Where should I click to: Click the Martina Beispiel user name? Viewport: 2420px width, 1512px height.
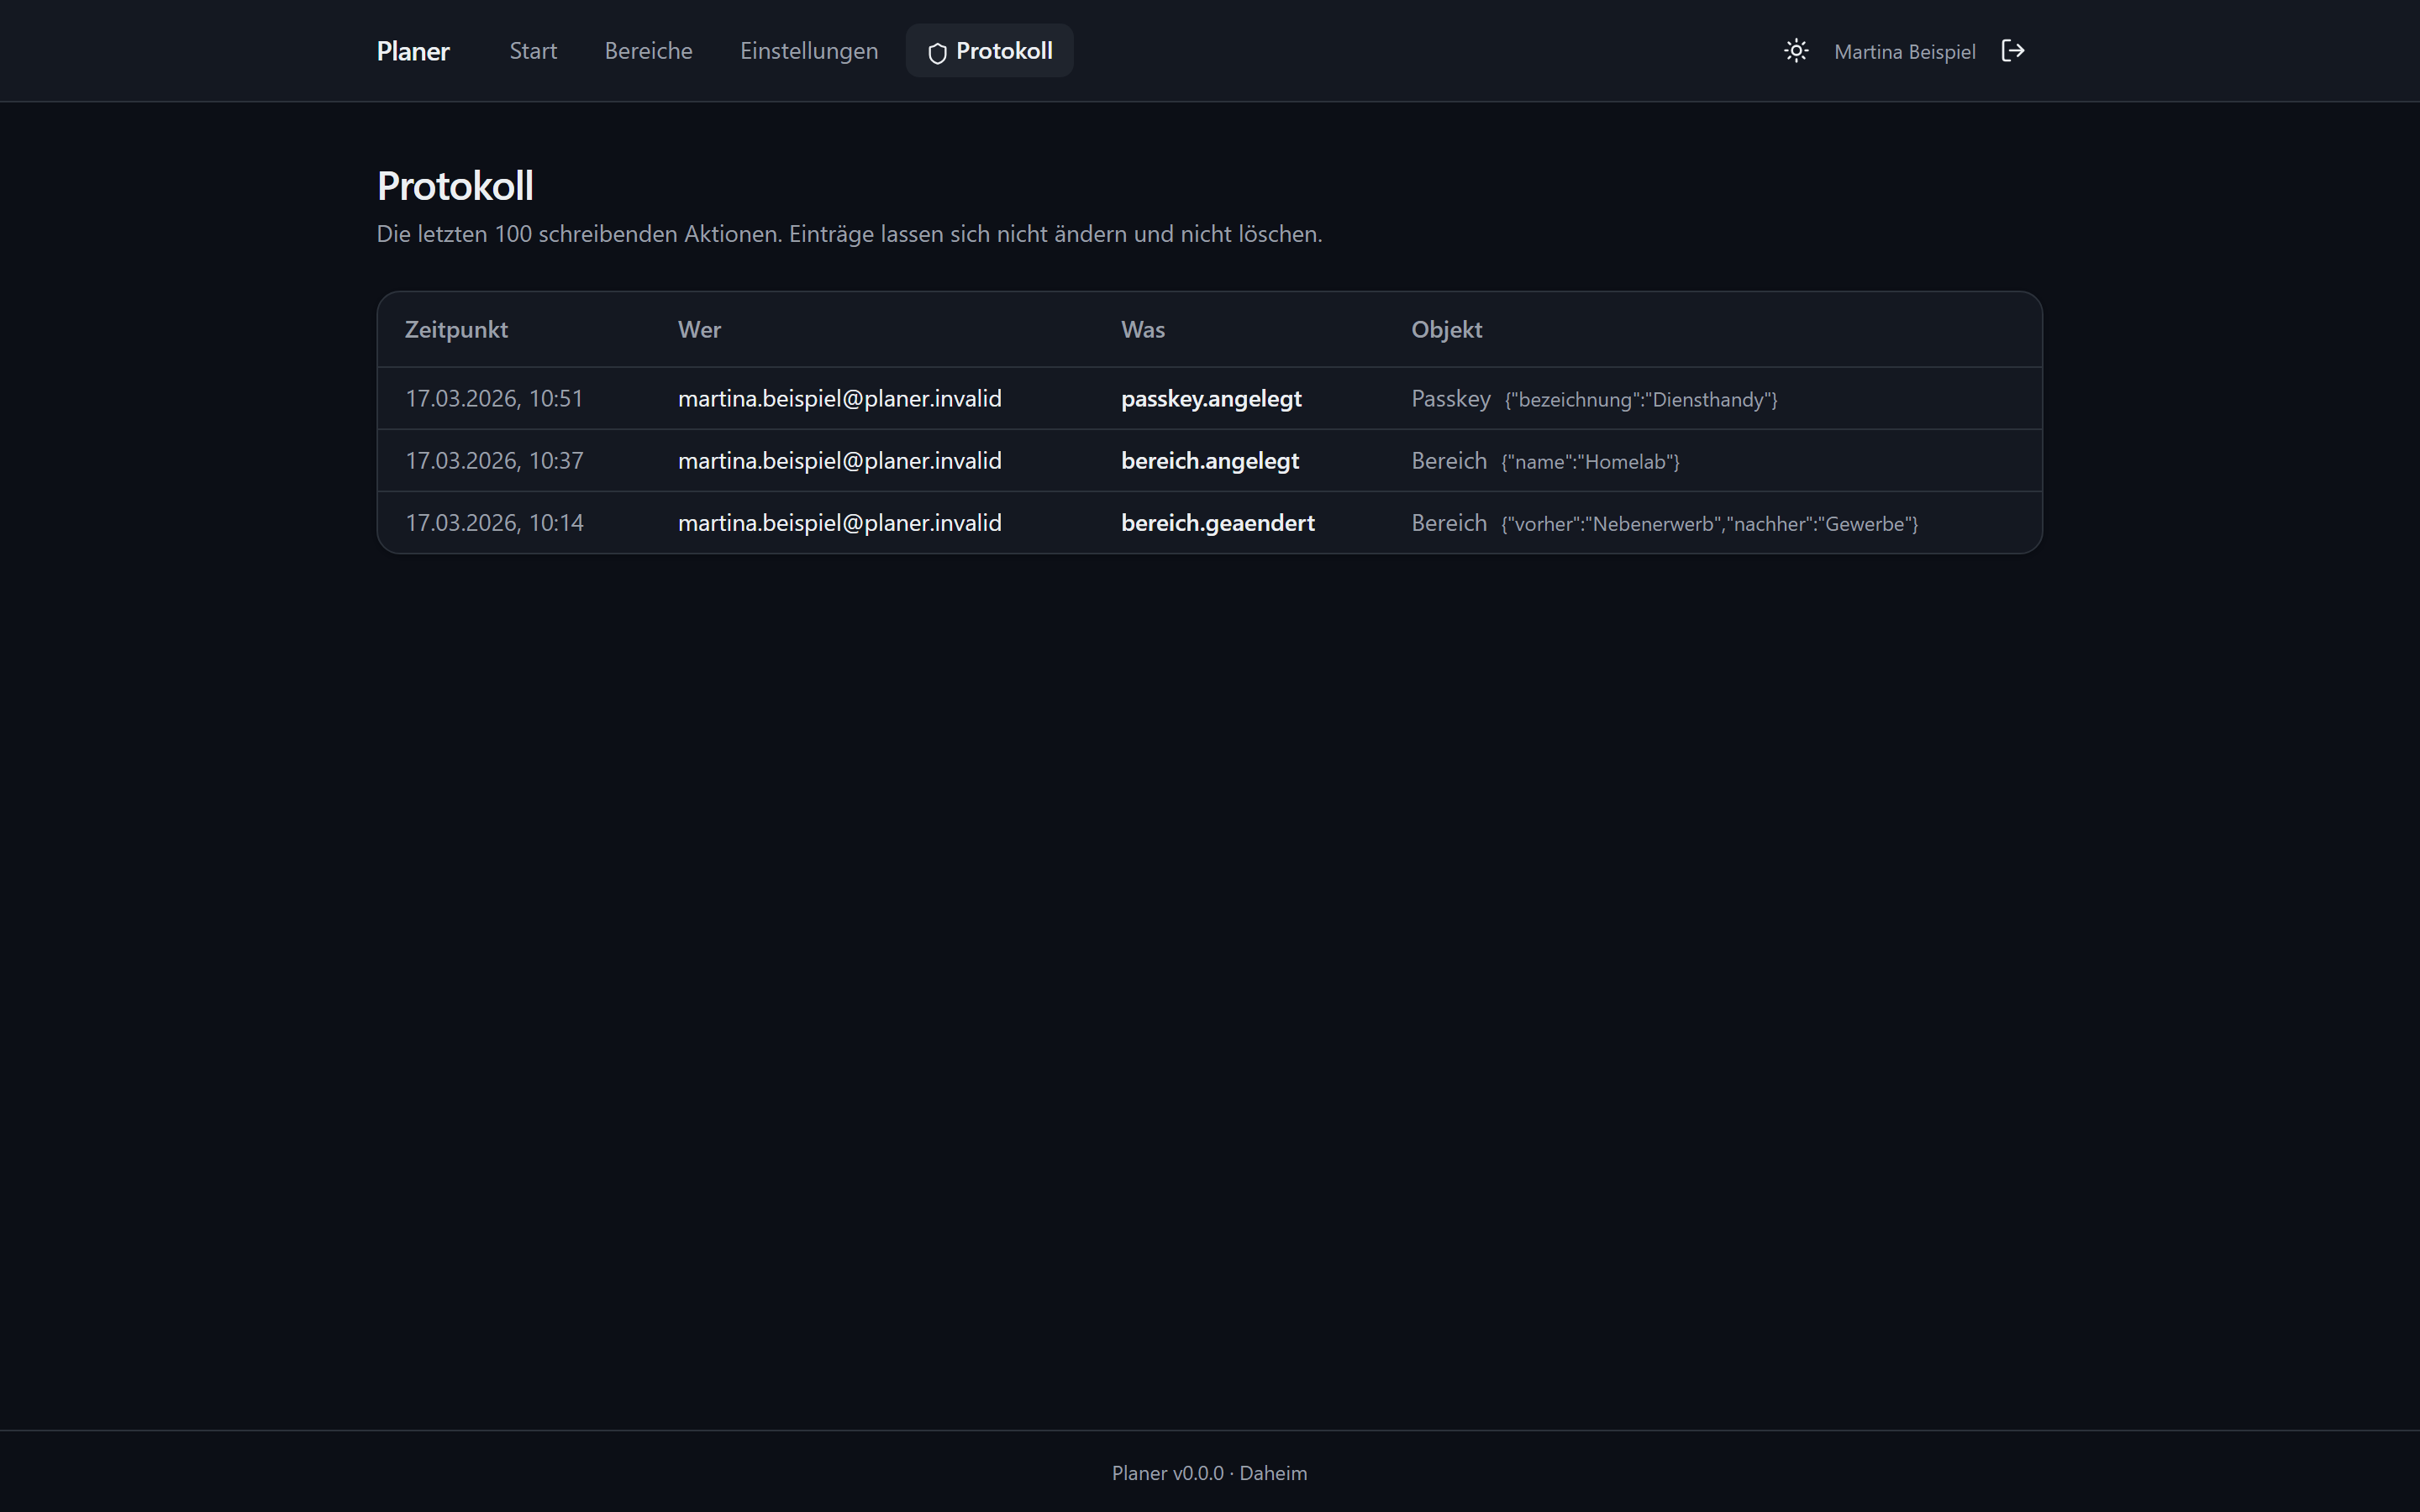pos(1904,52)
